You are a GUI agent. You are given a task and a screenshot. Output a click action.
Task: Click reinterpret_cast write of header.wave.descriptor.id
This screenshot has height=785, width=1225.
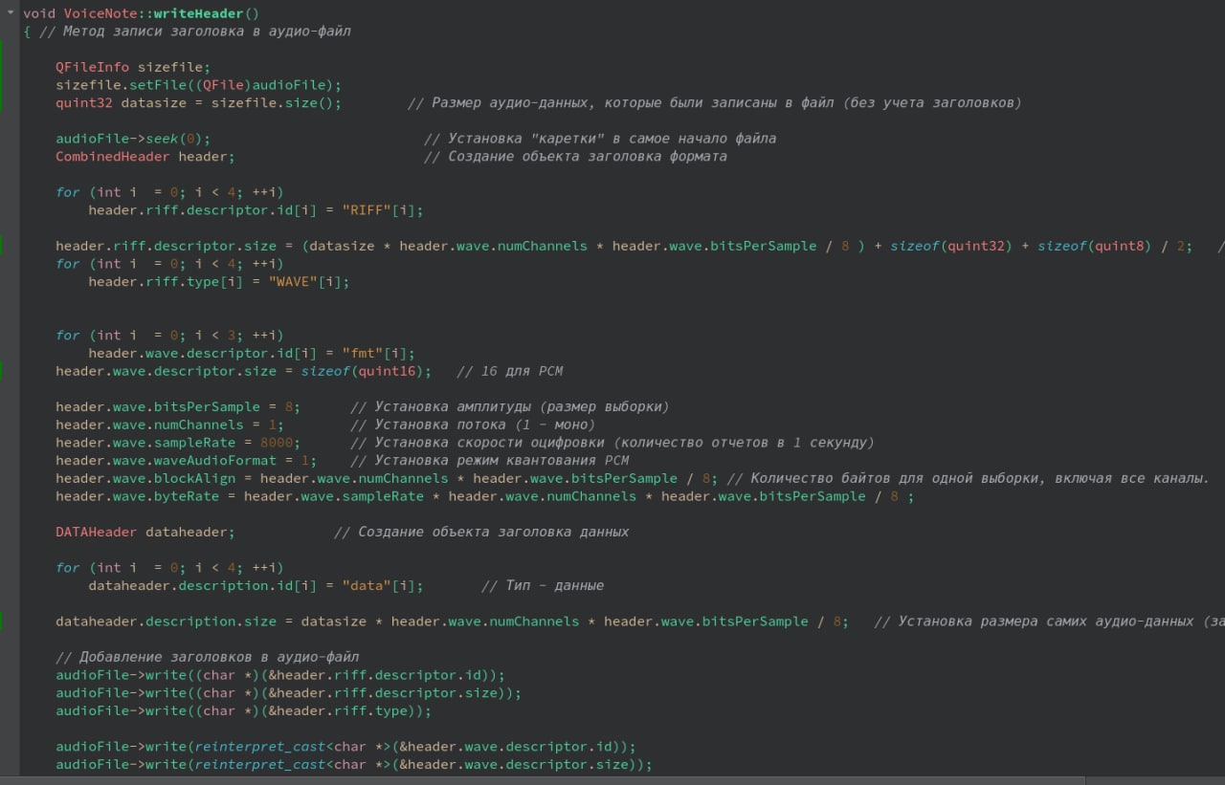point(345,747)
